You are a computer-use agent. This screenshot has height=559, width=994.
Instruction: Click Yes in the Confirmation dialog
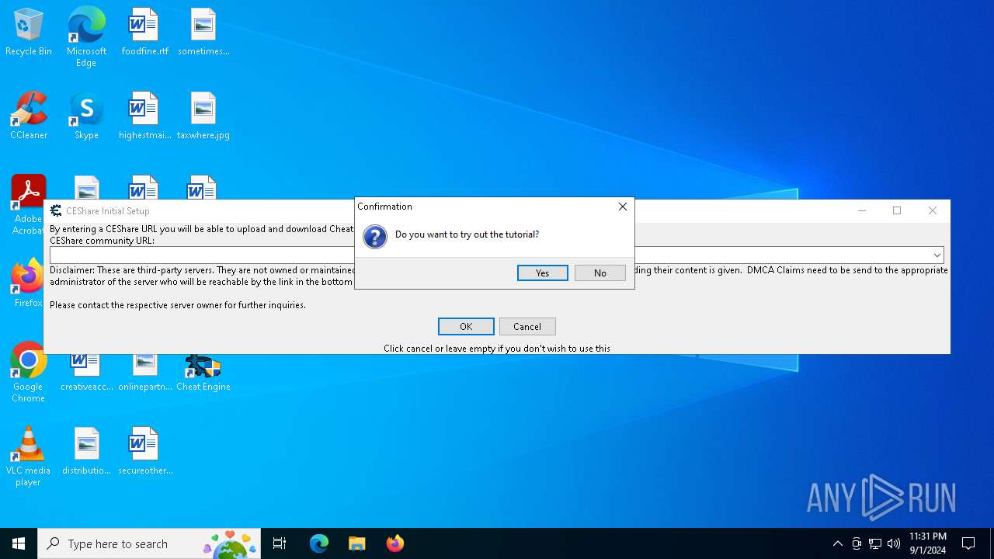pos(542,273)
